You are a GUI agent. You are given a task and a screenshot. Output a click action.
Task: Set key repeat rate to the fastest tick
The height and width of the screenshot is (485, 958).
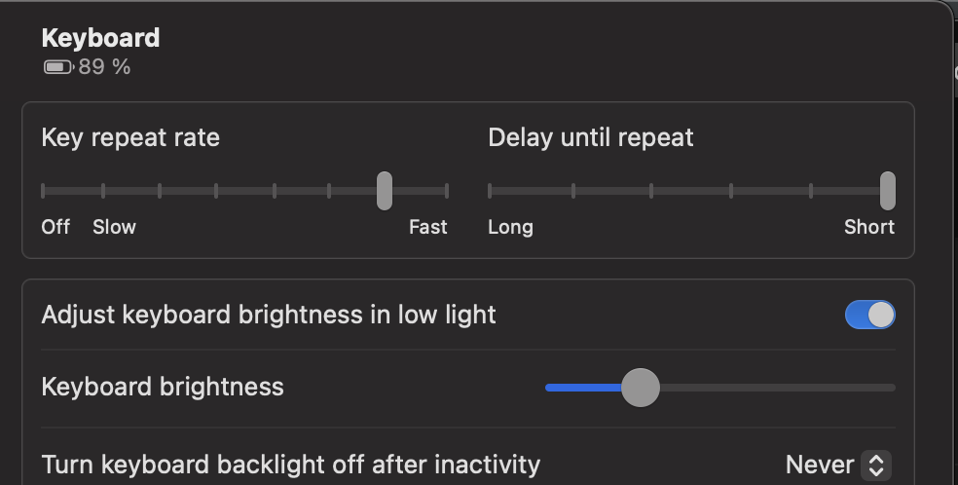tap(447, 191)
